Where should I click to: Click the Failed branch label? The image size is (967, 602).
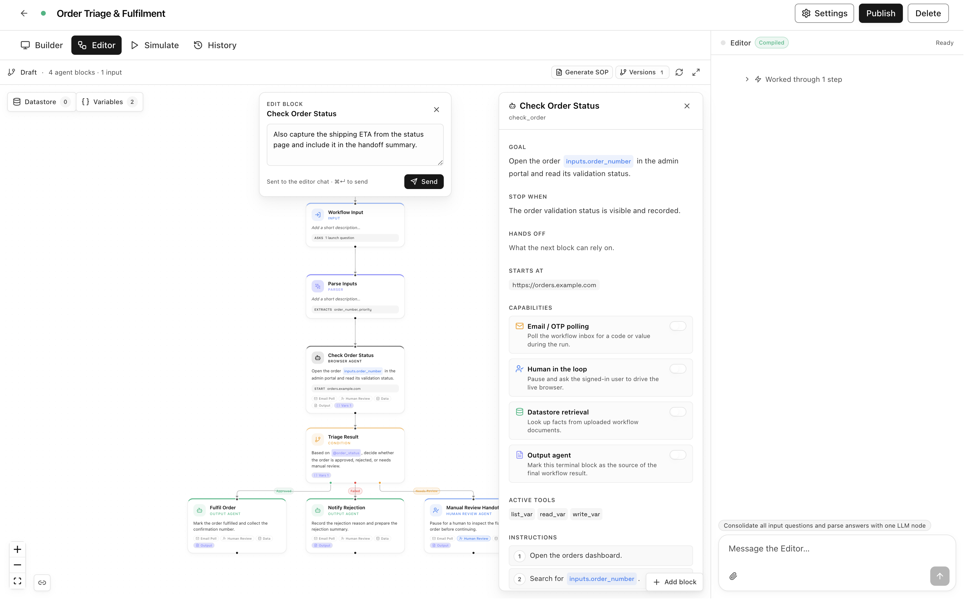(x=356, y=493)
